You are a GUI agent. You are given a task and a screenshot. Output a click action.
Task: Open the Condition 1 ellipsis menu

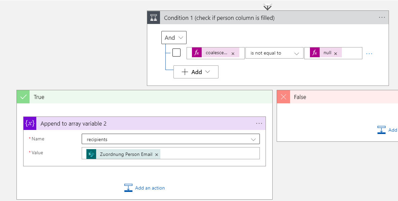pyautogui.click(x=382, y=18)
